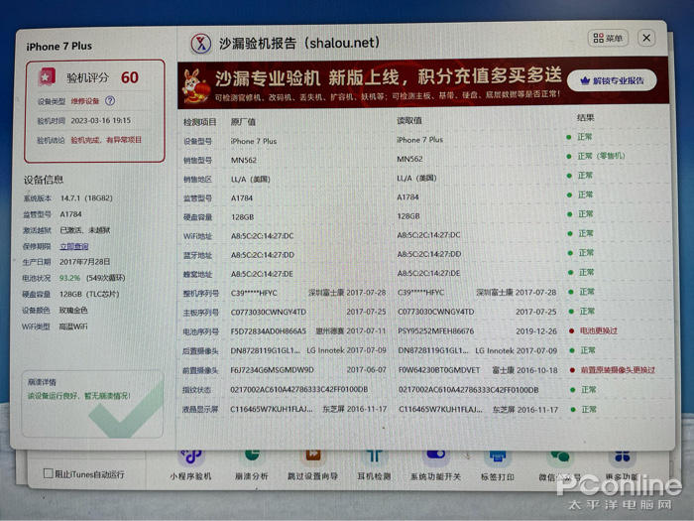Click 正常 result in 液晶显示屏 row
This screenshot has width=694, height=521.
point(589,409)
